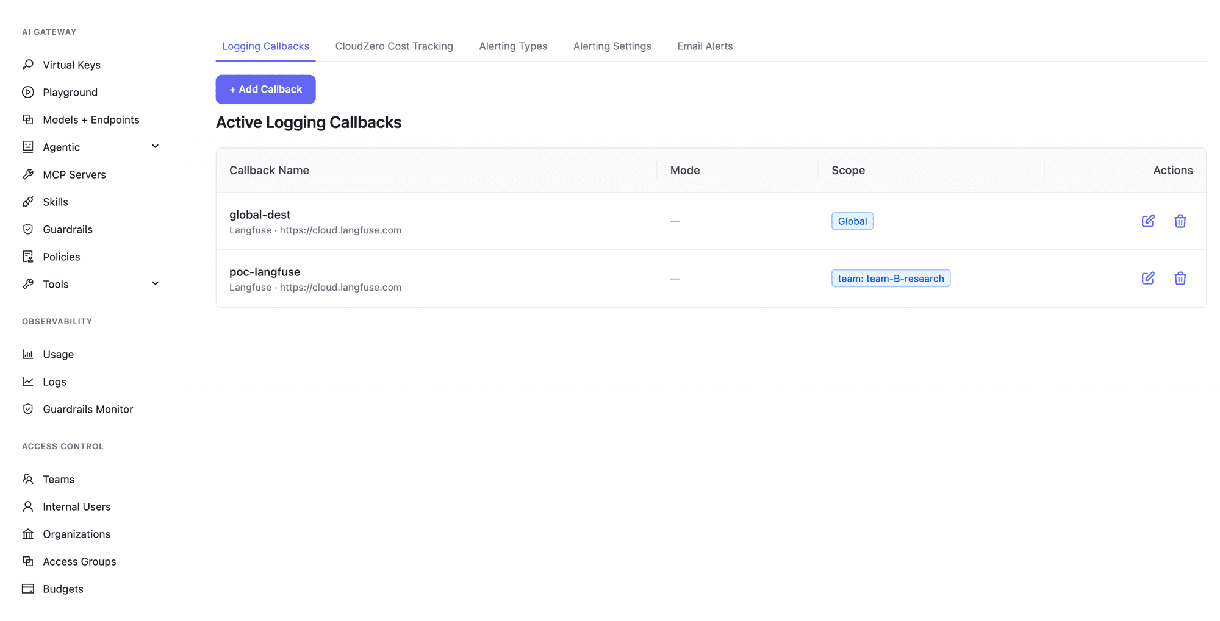Go to Playground page link

click(x=70, y=92)
